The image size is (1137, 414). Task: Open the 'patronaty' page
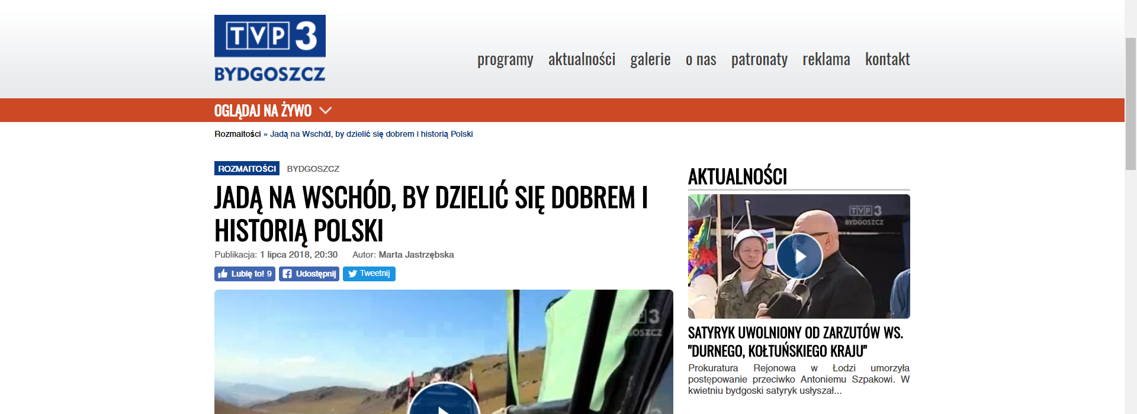(759, 59)
